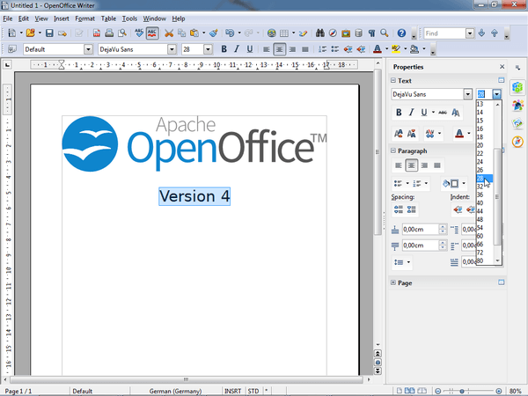The height and width of the screenshot is (396, 528).
Task: Click the Bold icon in the sidebar Text panel
Action: click(399, 113)
